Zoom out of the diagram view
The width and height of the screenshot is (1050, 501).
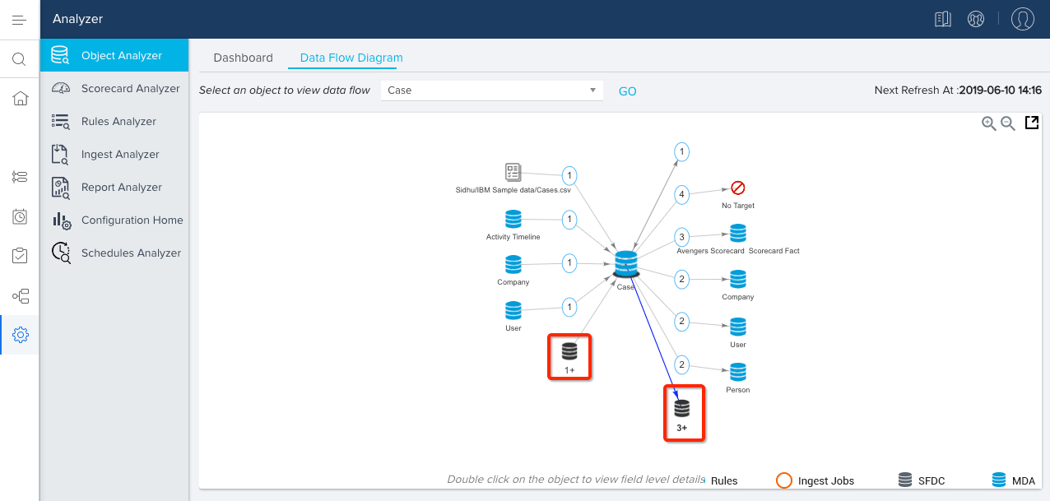[1008, 123]
